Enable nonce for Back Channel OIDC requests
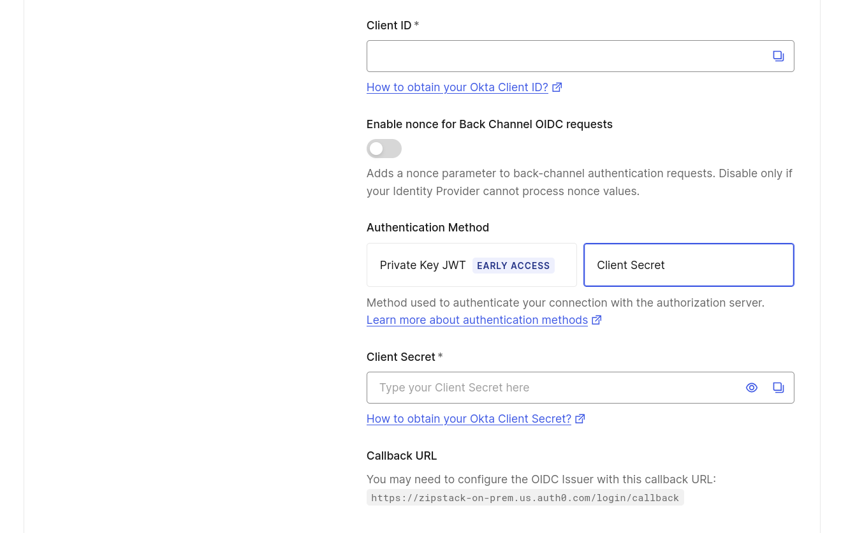Viewport: 841px width, 533px height. (x=383, y=149)
